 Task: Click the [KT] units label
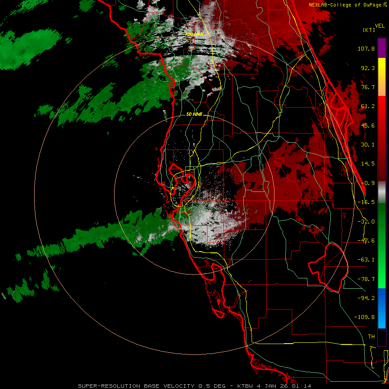(369, 30)
